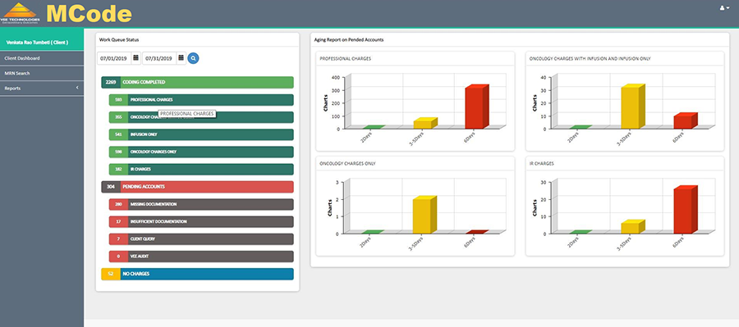739x327 pixels.
Task: Open the Client Query row
Action: tap(201, 239)
